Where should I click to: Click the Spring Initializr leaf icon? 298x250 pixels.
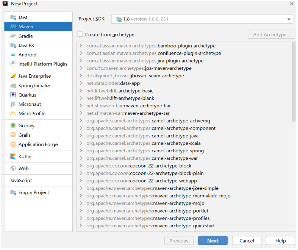click(x=13, y=85)
